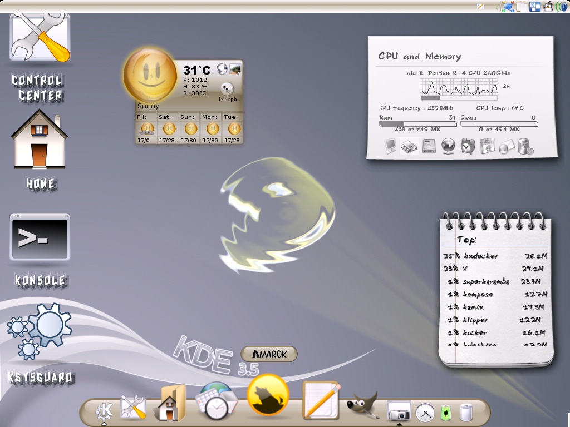Viewport: 570px width, 427px height.
Task: Select Monday's forecast in the weather widget
Action: 211,128
